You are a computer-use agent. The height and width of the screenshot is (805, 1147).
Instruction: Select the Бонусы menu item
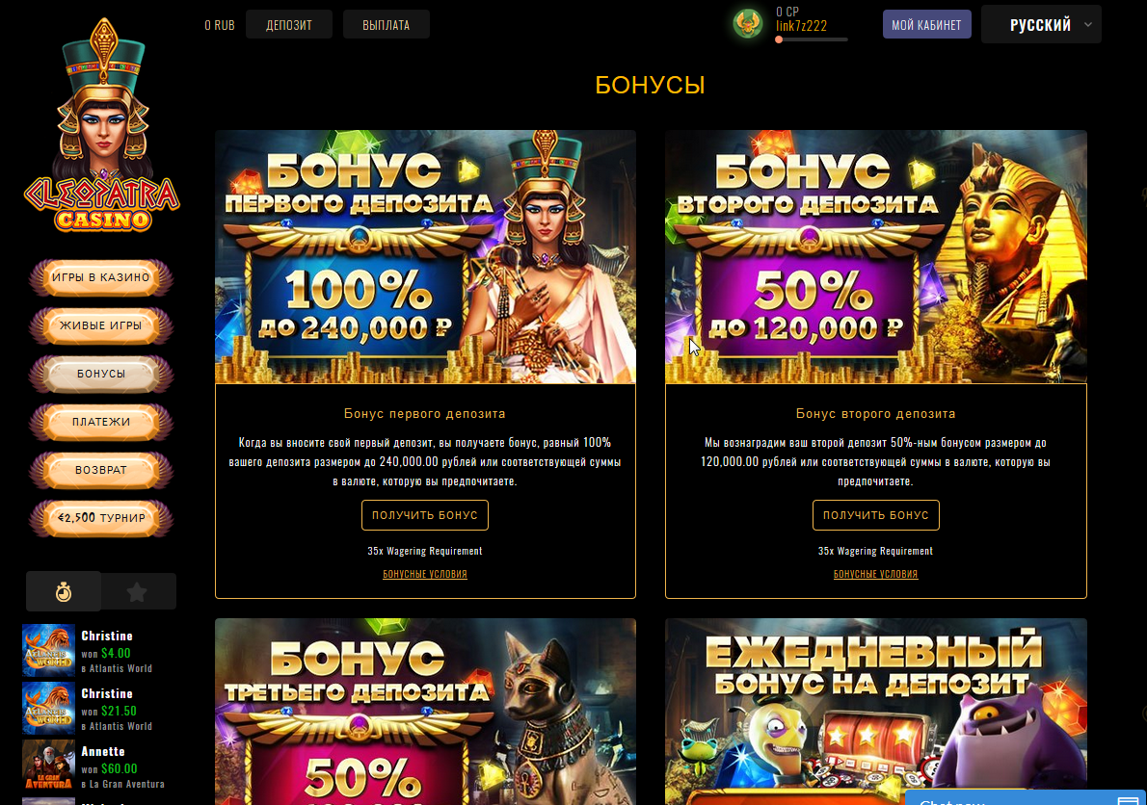101,374
